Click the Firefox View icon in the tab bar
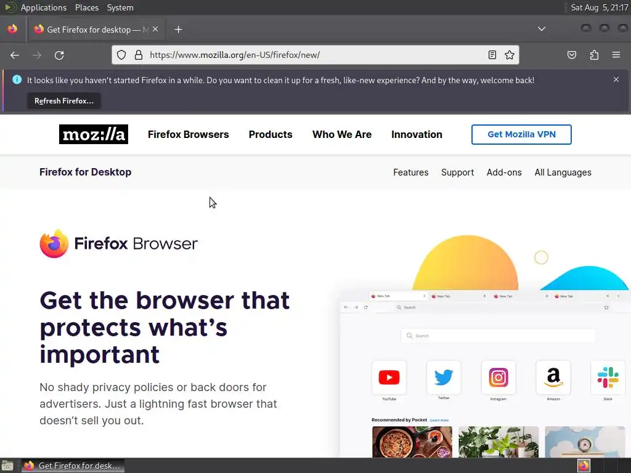Viewport: 631px width, 473px height. 12,29
